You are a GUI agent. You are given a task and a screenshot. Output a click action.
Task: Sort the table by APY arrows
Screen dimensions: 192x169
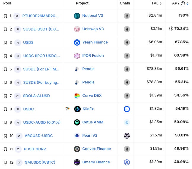tap(187, 4)
